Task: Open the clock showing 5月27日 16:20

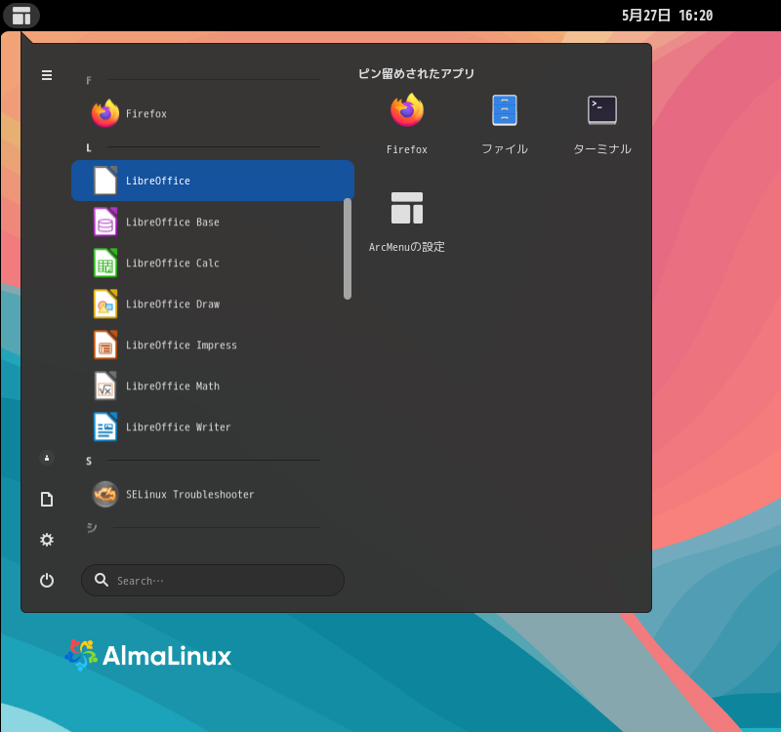Action: tap(667, 16)
